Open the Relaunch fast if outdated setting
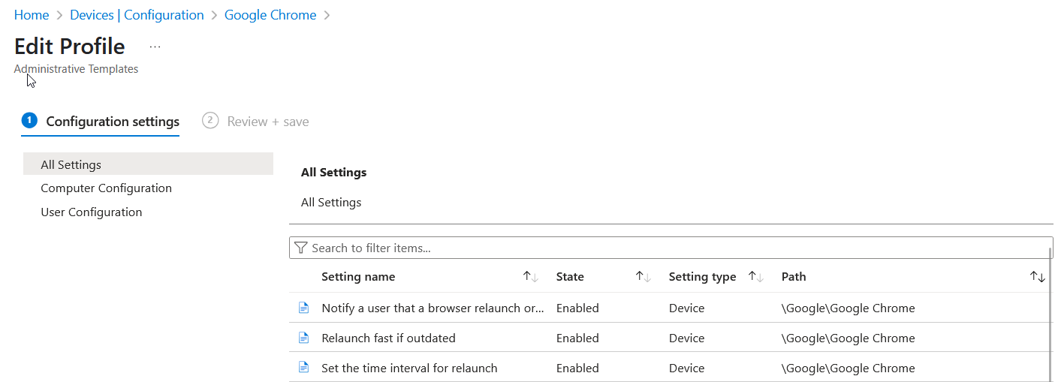1055x382 pixels. click(x=388, y=338)
